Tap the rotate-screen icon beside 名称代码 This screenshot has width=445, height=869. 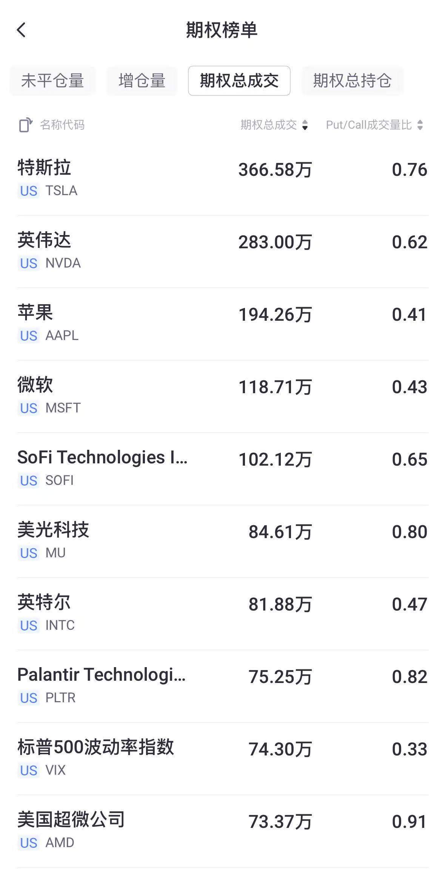[x=25, y=125]
